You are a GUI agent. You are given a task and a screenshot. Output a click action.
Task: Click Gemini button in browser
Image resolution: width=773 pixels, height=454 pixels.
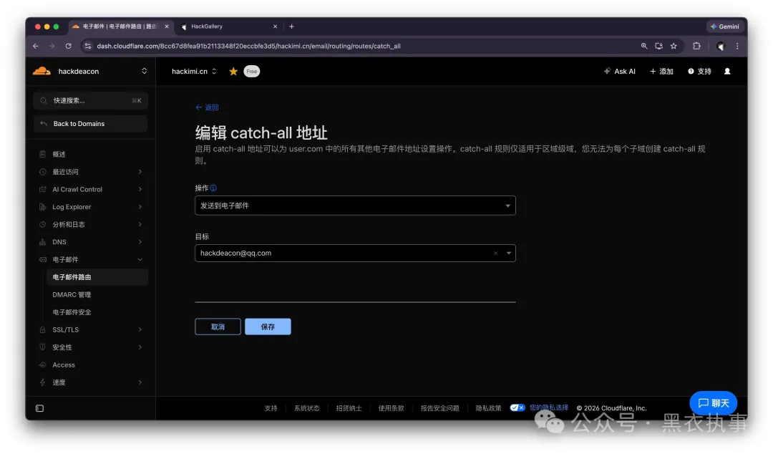[725, 26]
